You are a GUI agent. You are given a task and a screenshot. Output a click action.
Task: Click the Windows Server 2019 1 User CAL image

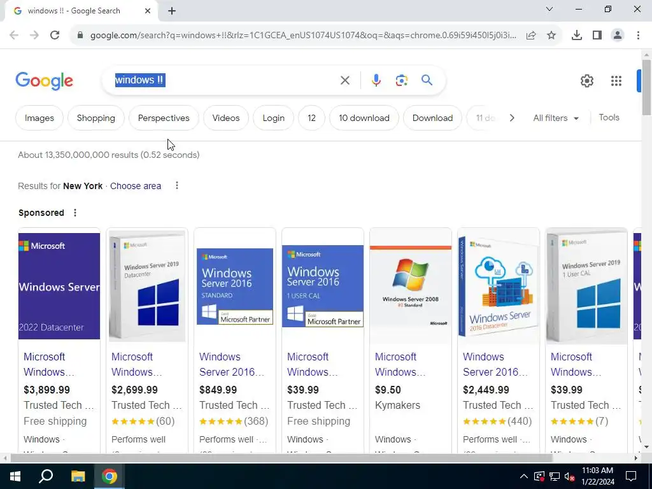[x=586, y=286]
